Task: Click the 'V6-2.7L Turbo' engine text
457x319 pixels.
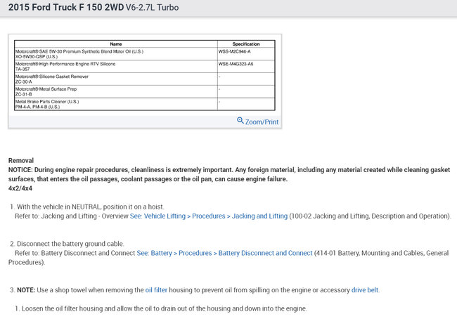Action: click(x=152, y=8)
